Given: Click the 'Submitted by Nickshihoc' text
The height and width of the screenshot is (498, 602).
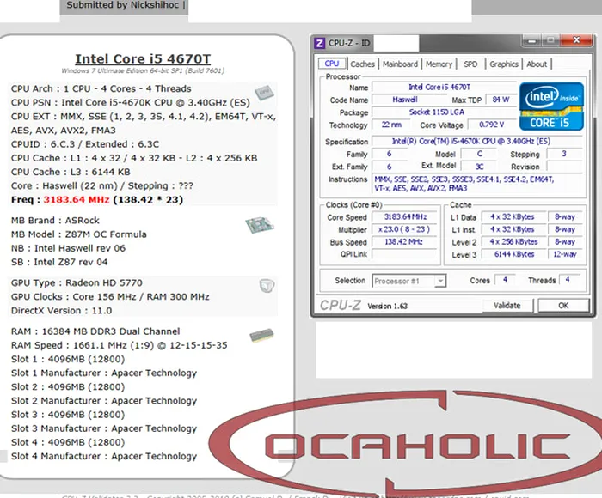Looking at the screenshot, I should [123, 5].
